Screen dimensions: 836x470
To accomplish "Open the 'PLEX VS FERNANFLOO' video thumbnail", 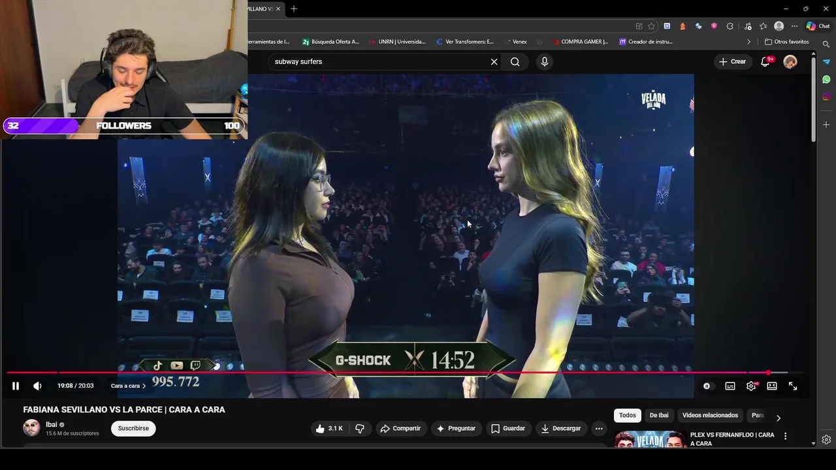I will click(x=651, y=439).
